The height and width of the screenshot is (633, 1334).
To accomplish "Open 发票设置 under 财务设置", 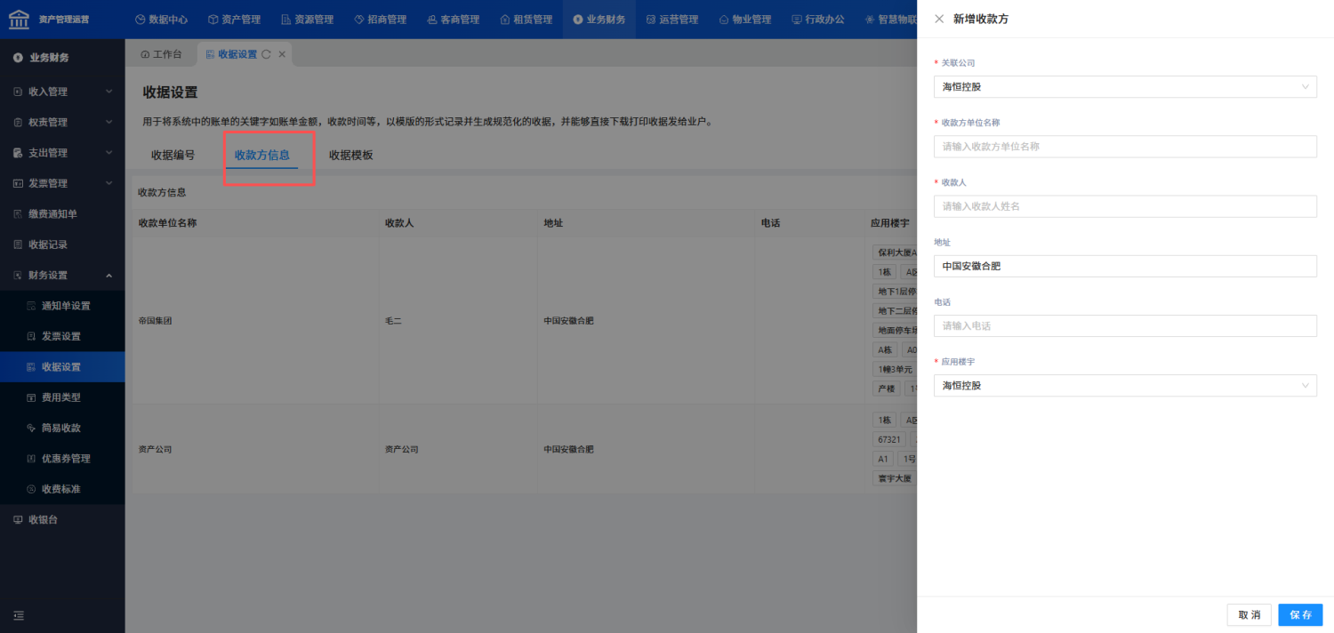I will click(x=62, y=336).
